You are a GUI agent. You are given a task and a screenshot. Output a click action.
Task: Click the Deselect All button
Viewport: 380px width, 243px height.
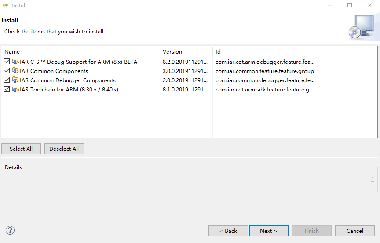(64, 149)
